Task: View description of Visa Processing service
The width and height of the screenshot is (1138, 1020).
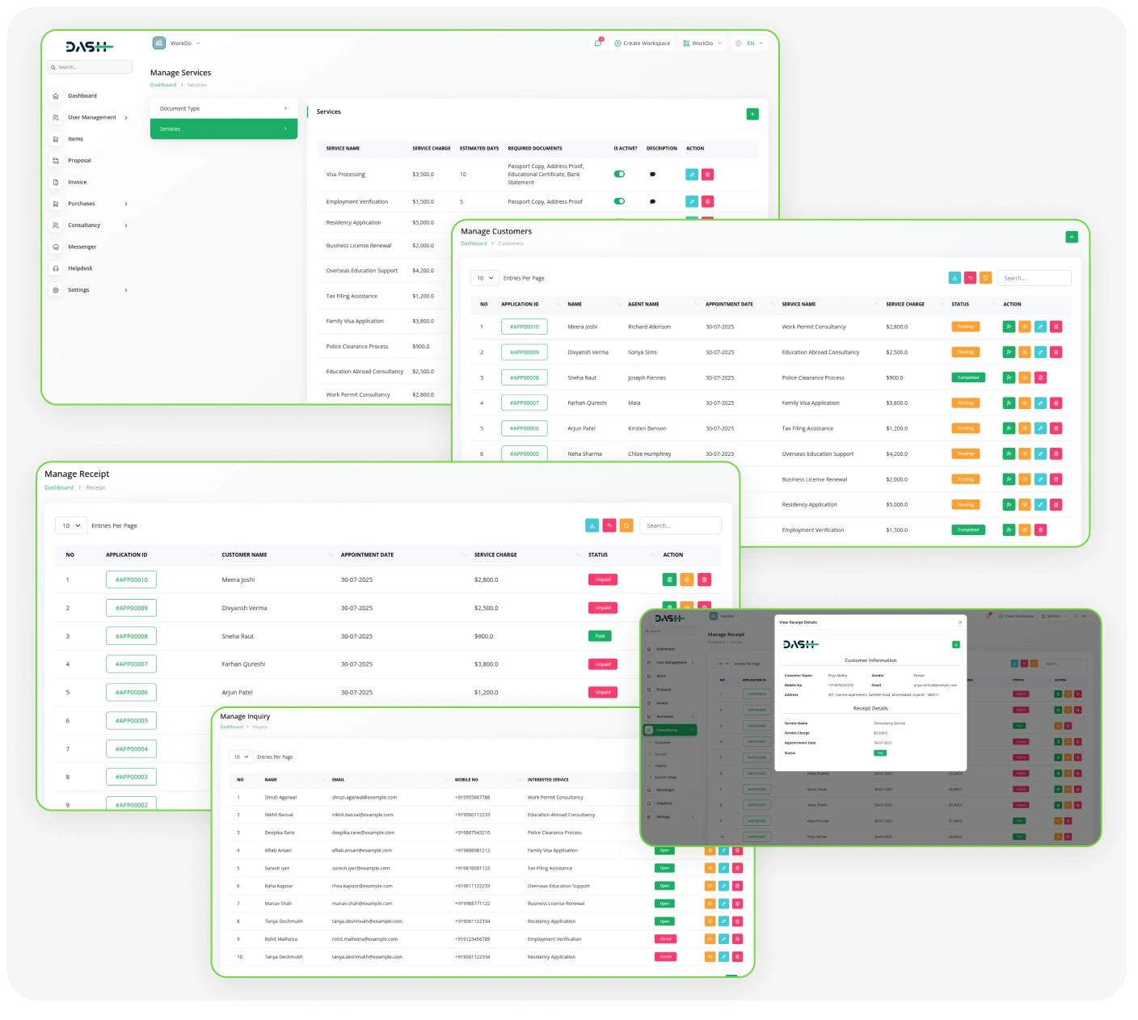Action: pyautogui.click(x=652, y=175)
